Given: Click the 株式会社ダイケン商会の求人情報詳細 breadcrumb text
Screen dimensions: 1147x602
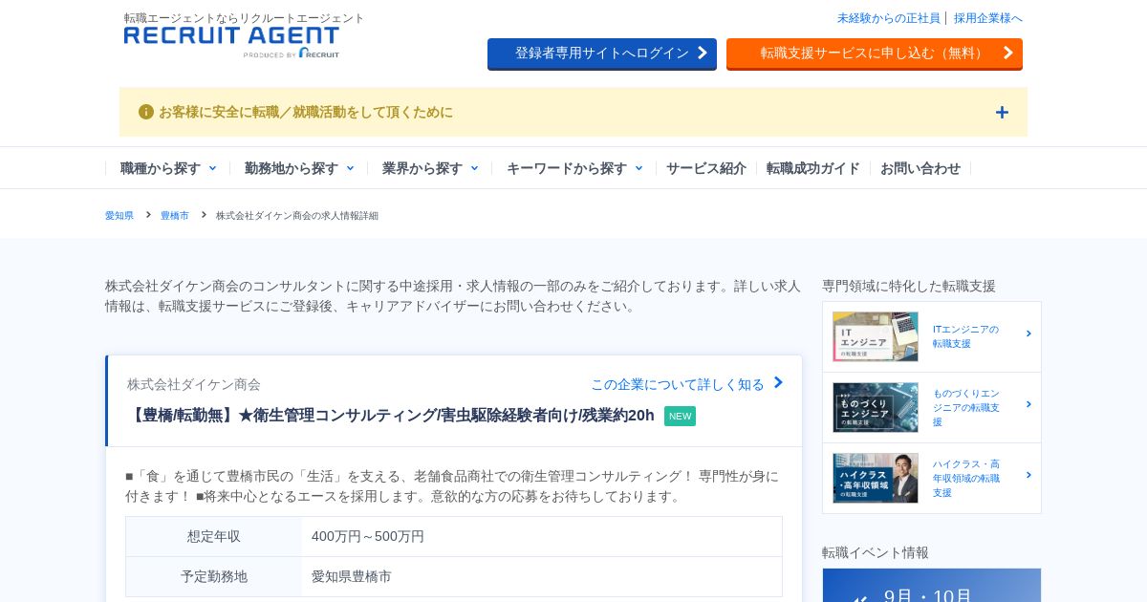Looking at the screenshot, I should tap(297, 216).
